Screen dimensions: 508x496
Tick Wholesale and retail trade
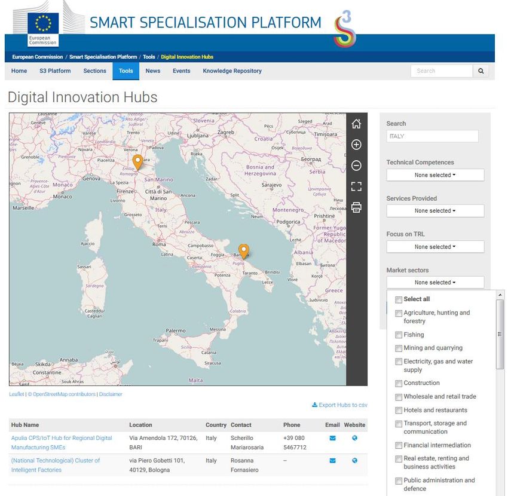click(399, 397)
